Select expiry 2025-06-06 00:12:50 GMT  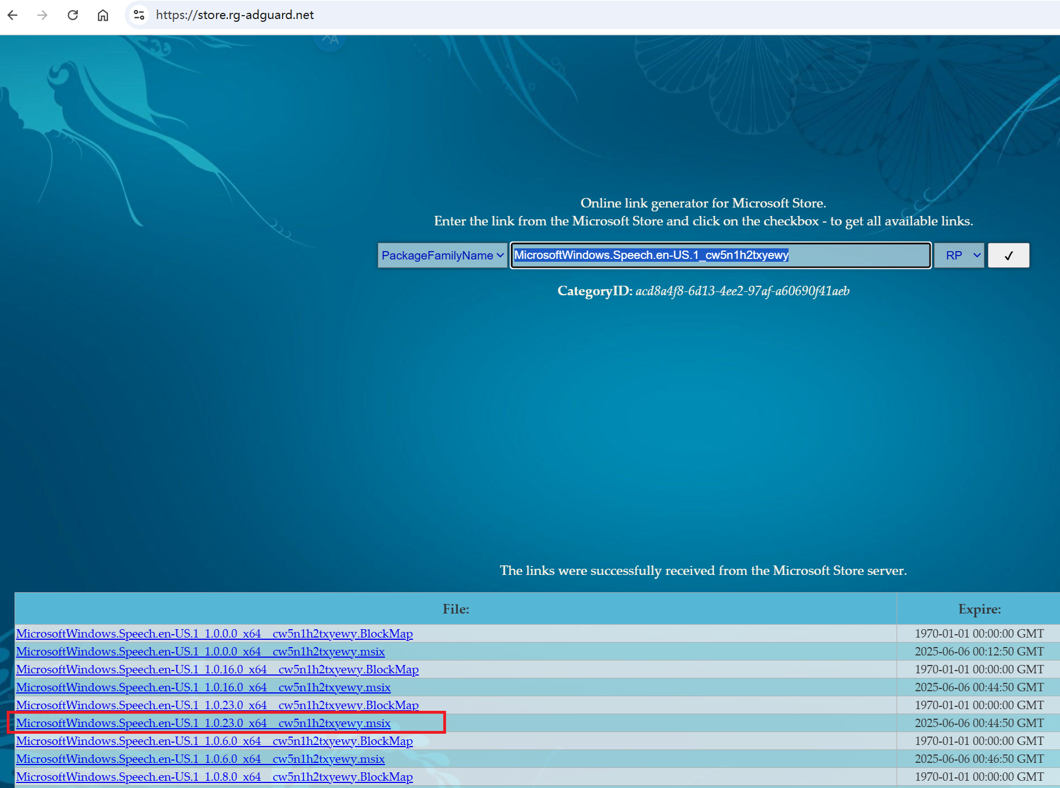pyautogui.click(x=979, y=652)
